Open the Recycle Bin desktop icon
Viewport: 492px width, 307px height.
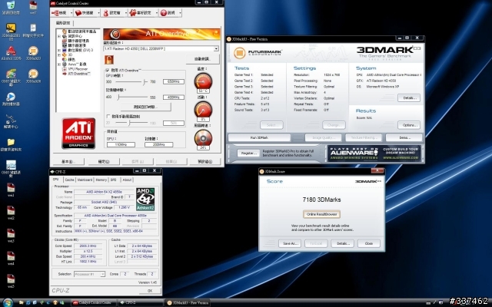pos(11,5)
